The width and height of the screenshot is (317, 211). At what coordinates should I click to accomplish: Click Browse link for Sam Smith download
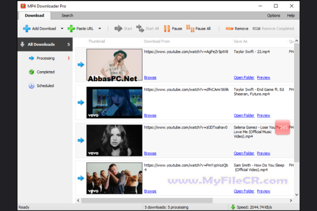(150, 191)
